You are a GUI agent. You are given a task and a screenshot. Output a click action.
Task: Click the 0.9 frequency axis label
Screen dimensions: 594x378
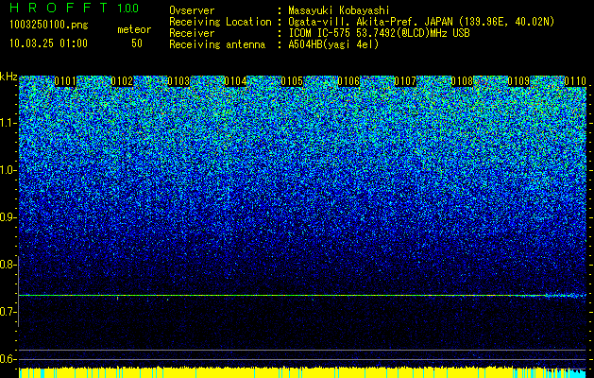(8, 217)
